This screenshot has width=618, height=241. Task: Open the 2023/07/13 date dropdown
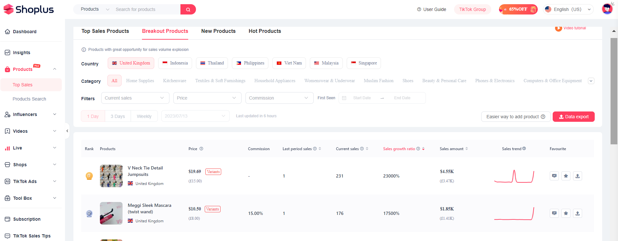pos(195,116)
